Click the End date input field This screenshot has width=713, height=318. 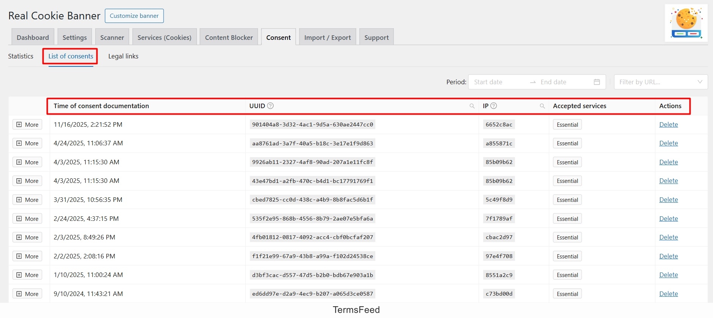(565, 82)
